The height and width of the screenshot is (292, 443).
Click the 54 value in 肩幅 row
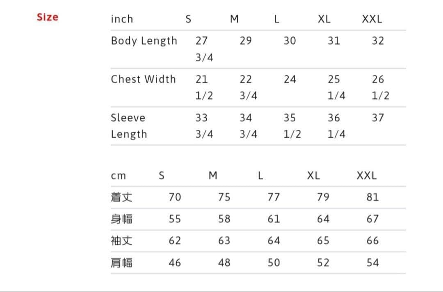click(372, 263)
